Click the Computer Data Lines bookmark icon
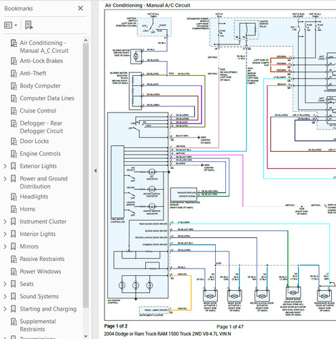The image size is (336, 339). click(14, 98)
